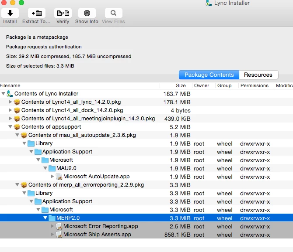Click Microsoft folder icon above MAU2.0

tap(45, 160)
